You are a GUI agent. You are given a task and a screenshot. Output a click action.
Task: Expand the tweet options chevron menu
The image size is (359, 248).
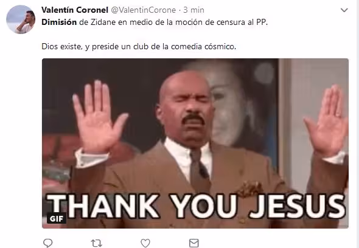click(x=344, y=10)
